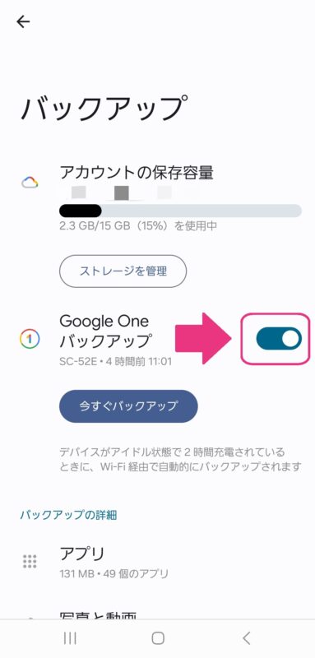Start backup with 今すぐバックアップ button
315x658 pixels.
tap(128, 406)
